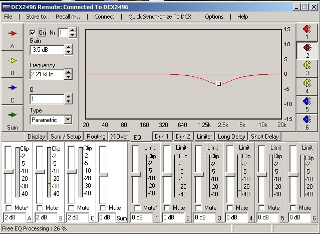Mute output channel 5
The height and width of the screenshot is (234, 320).
[261, 208]
